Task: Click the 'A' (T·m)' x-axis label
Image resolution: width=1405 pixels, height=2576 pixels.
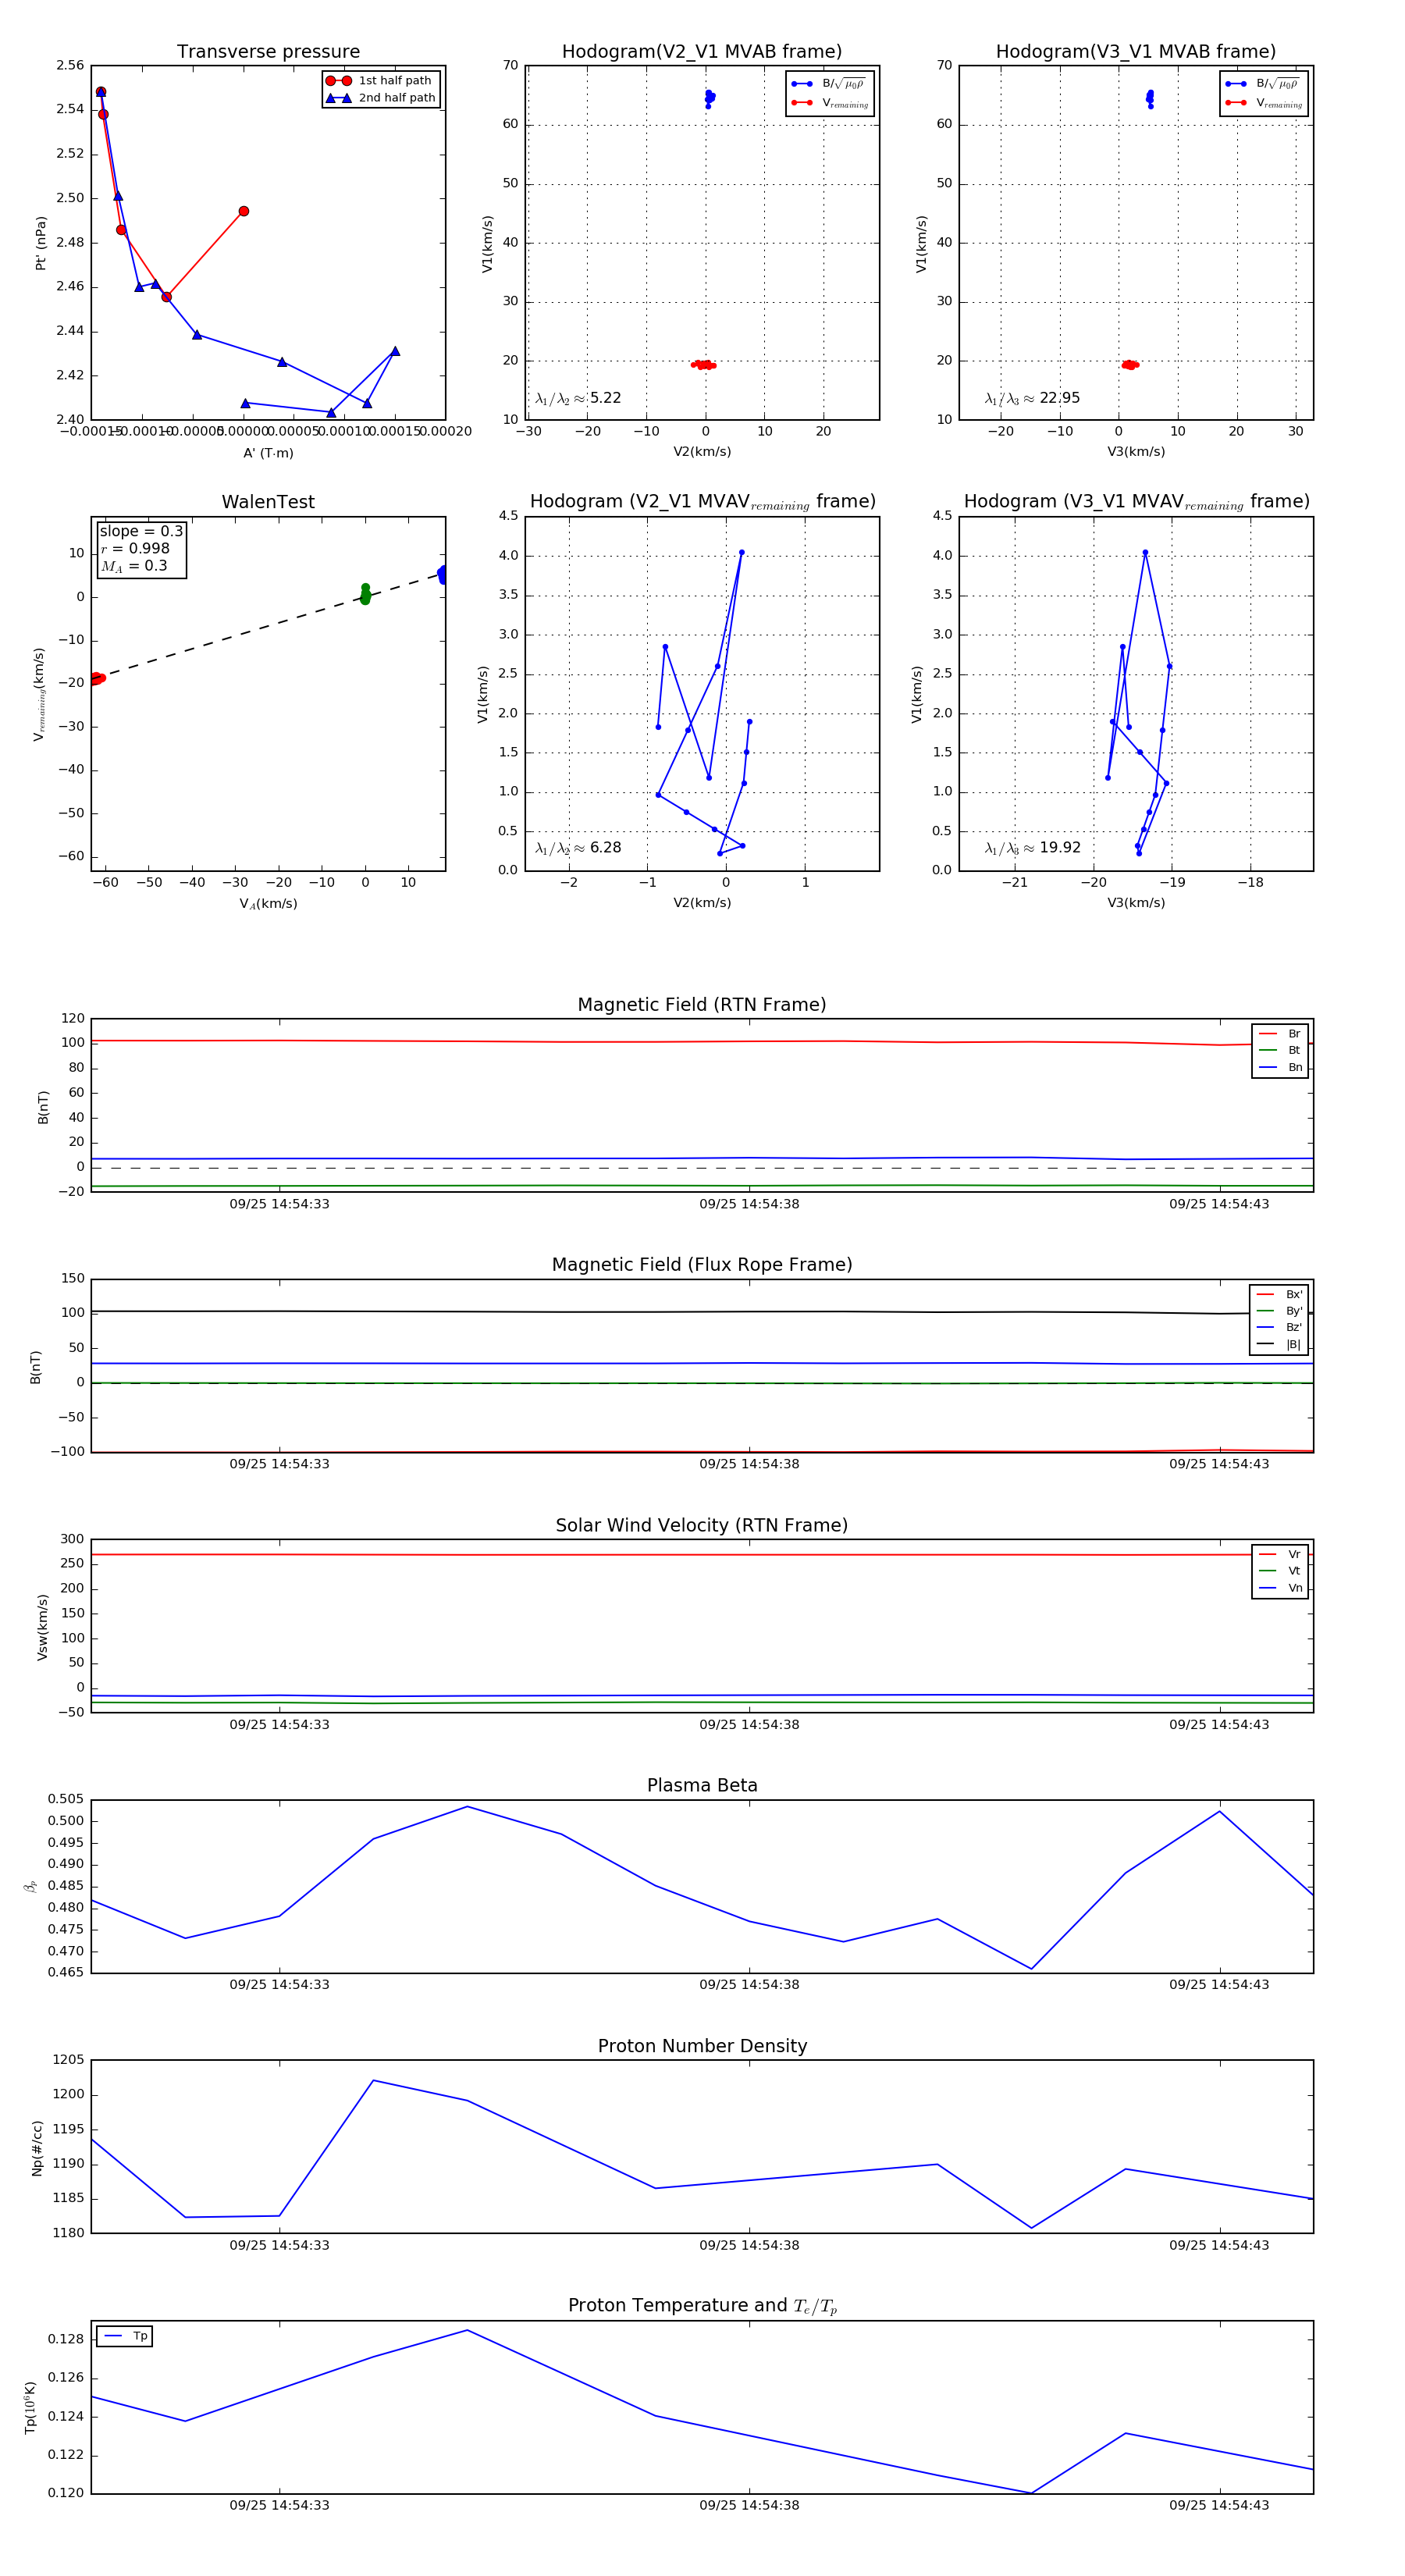Action: pyautogui.click(x=268, y=453)
